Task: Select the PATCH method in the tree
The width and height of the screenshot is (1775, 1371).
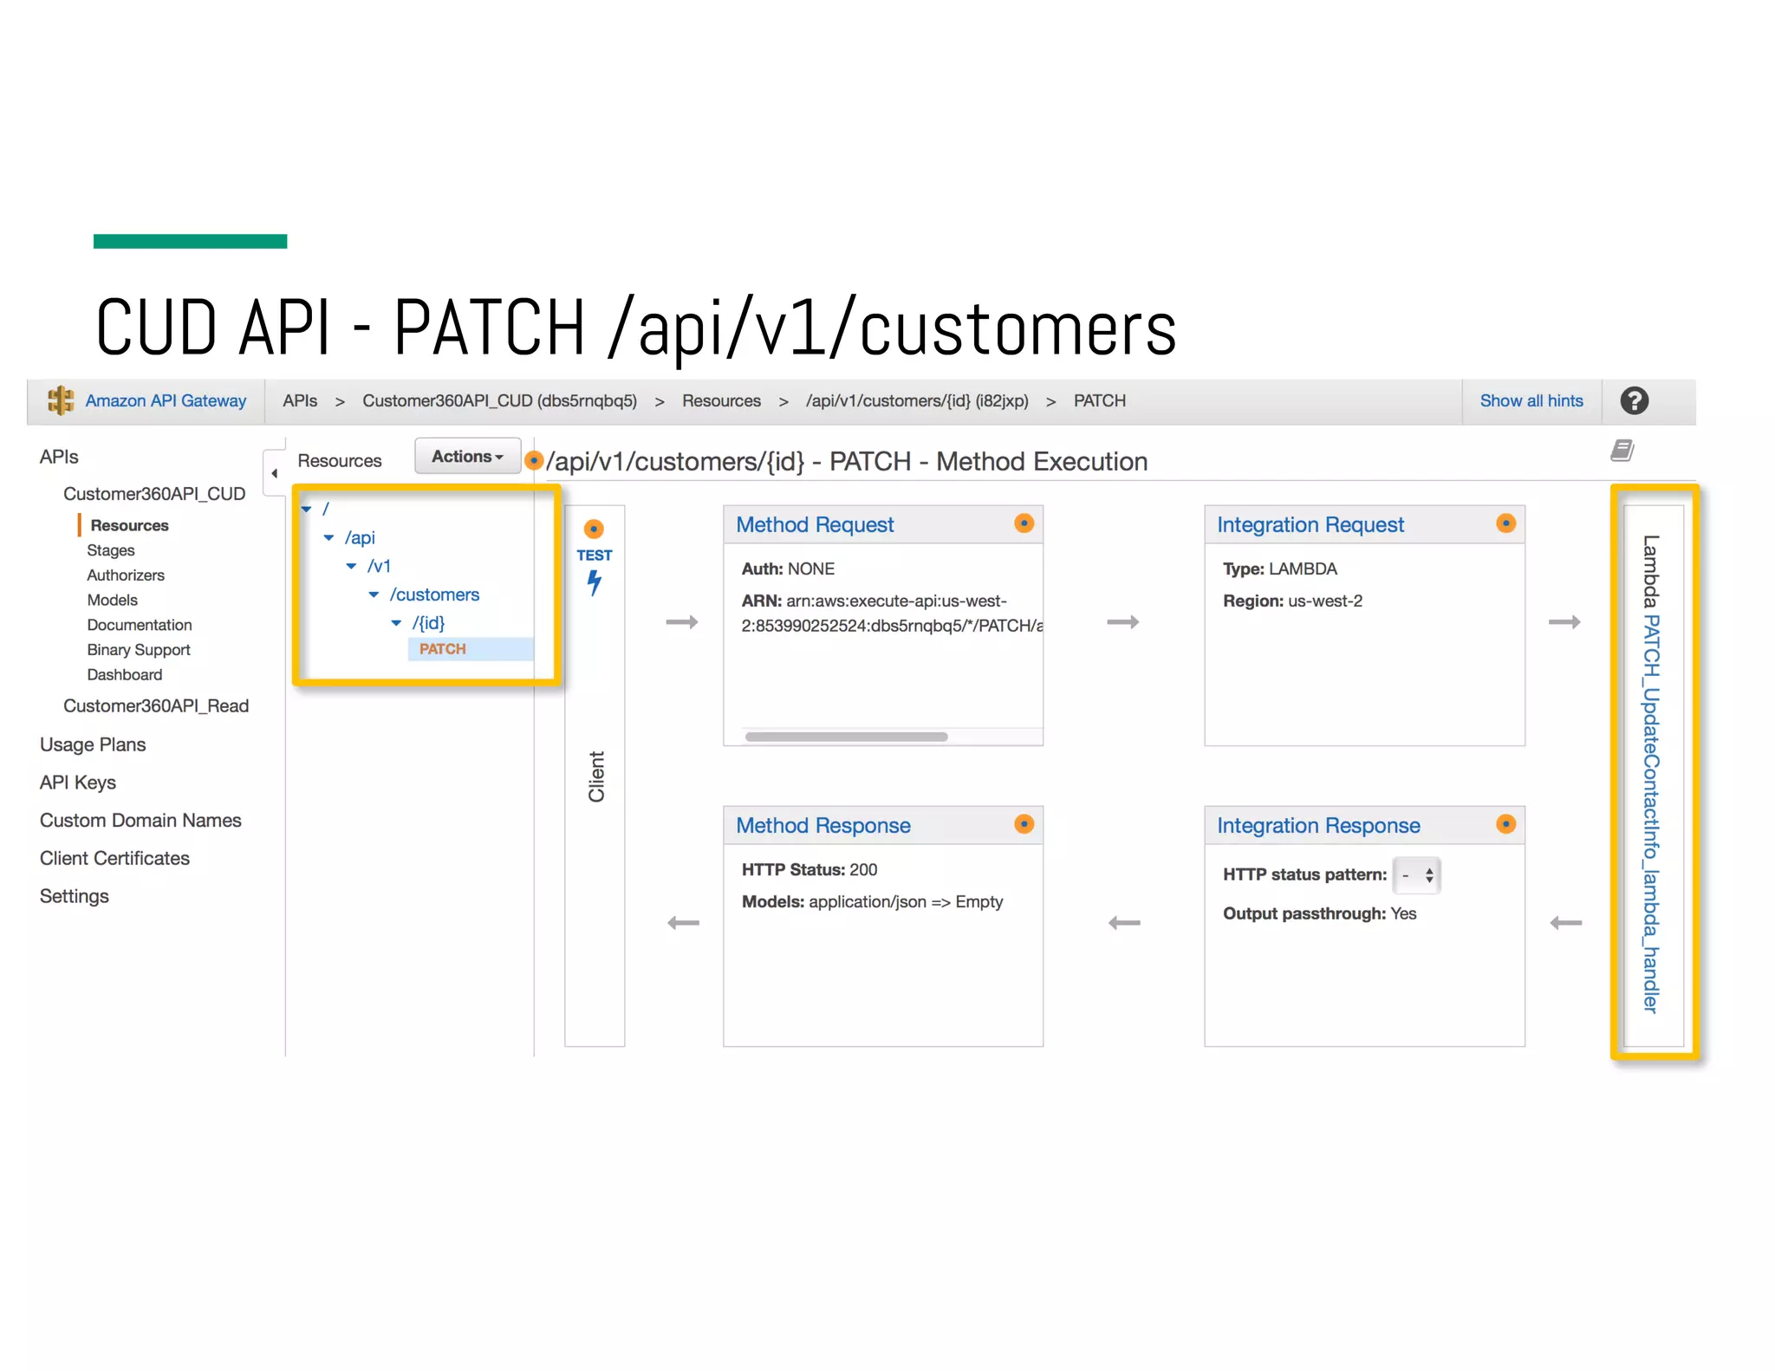Action: [x=443, y=649]
